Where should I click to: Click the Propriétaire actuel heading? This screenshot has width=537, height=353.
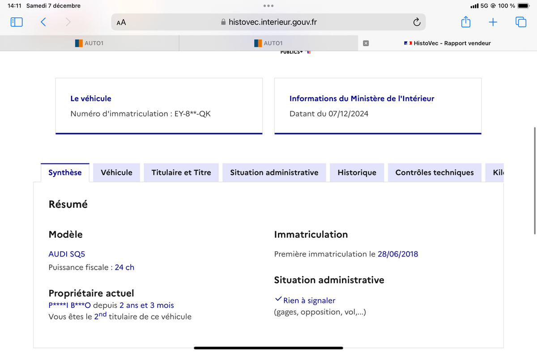pos(91,293)
